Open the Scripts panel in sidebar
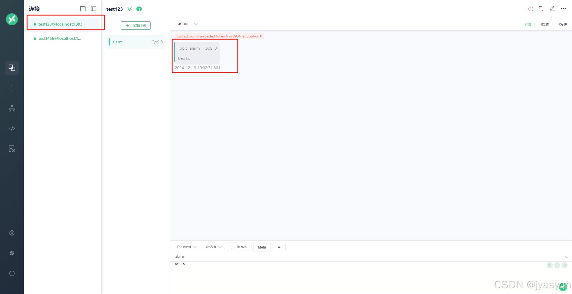572x294 pixels. click(12, 128)
